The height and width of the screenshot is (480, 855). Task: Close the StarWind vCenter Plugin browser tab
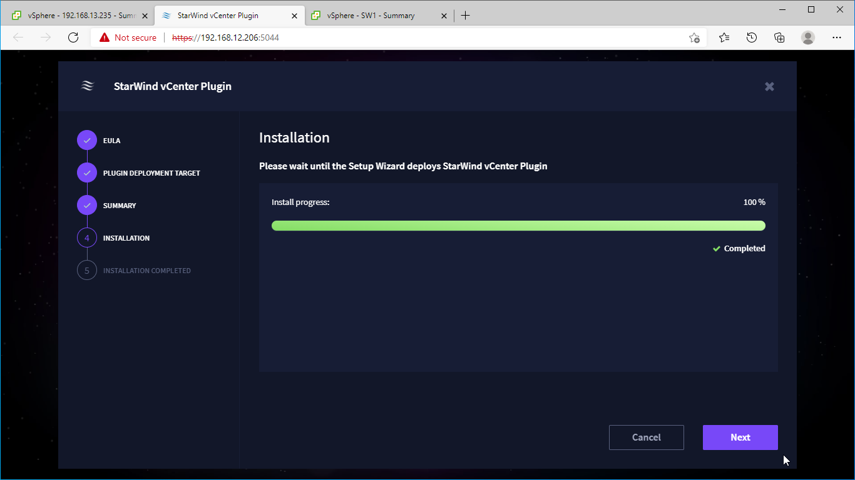tap(294, 16)
